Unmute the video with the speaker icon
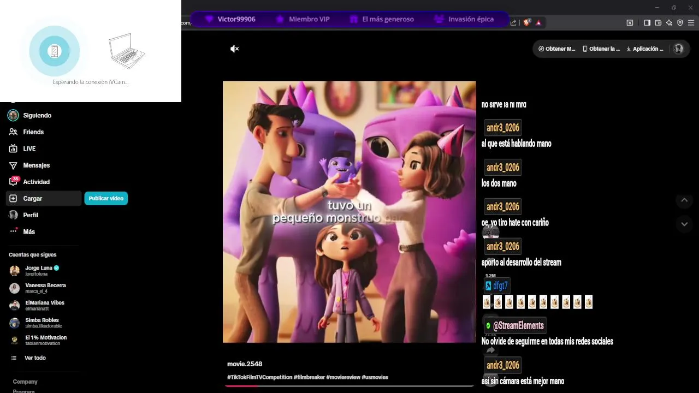This screenshot has height=393, width=699. click(x=234, y=49)
